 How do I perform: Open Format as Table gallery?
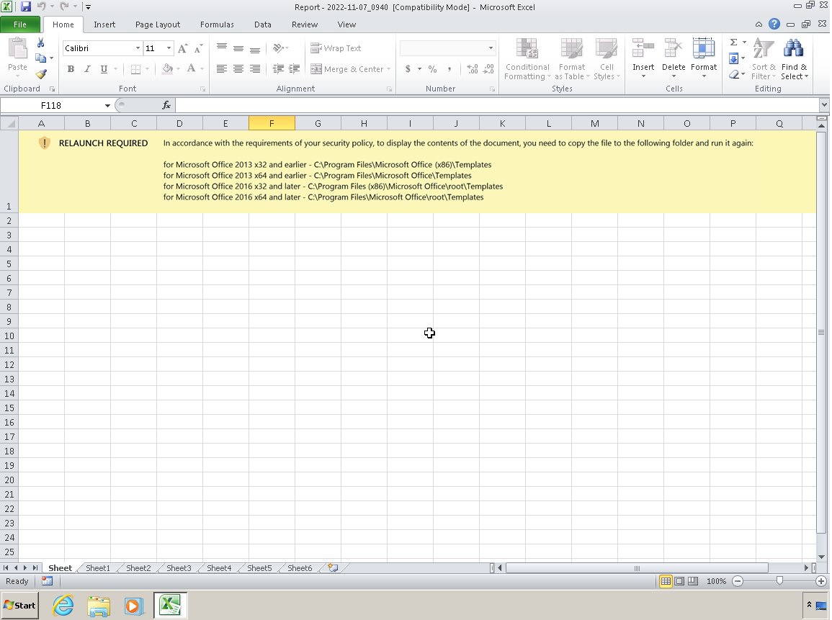571,59
